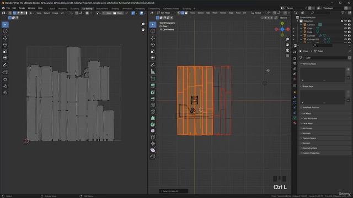Toggle visibility of Chair in the outliner

(x=345, y=28)
